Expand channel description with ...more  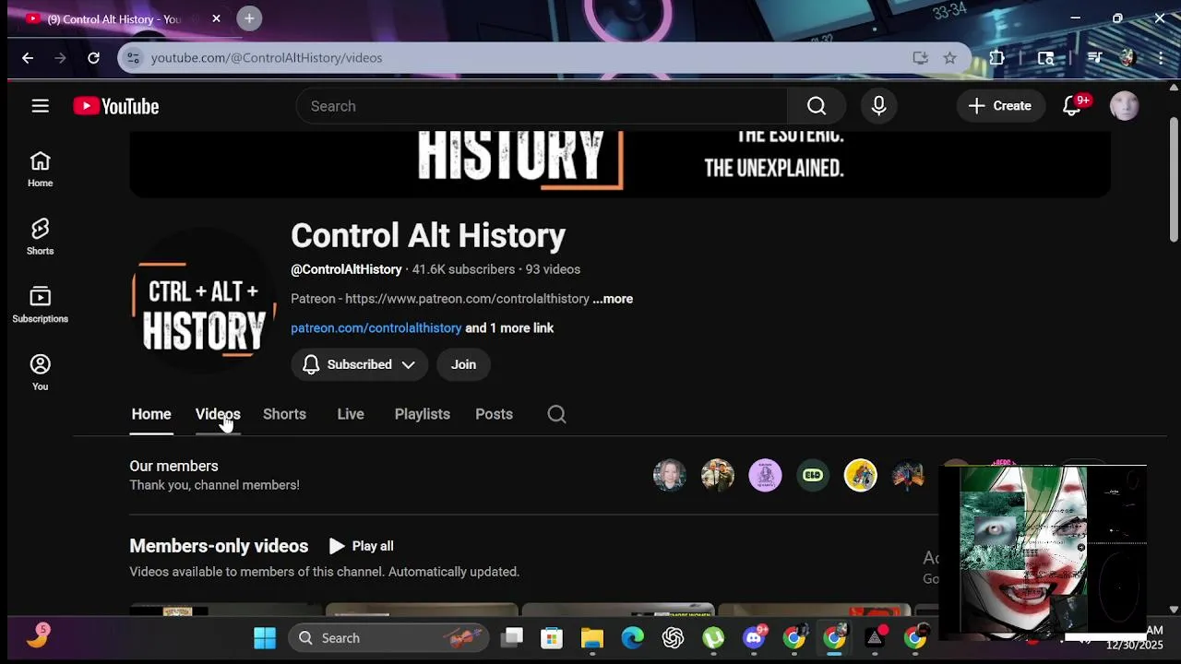click(613, 299)
